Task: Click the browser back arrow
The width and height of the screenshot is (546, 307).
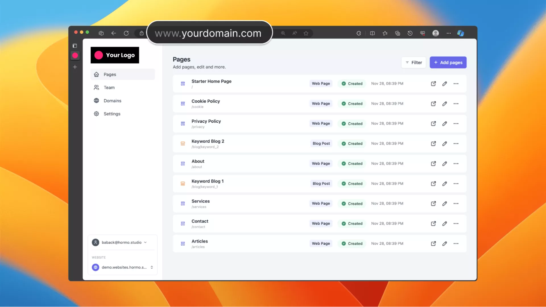Action: point(113,33)
